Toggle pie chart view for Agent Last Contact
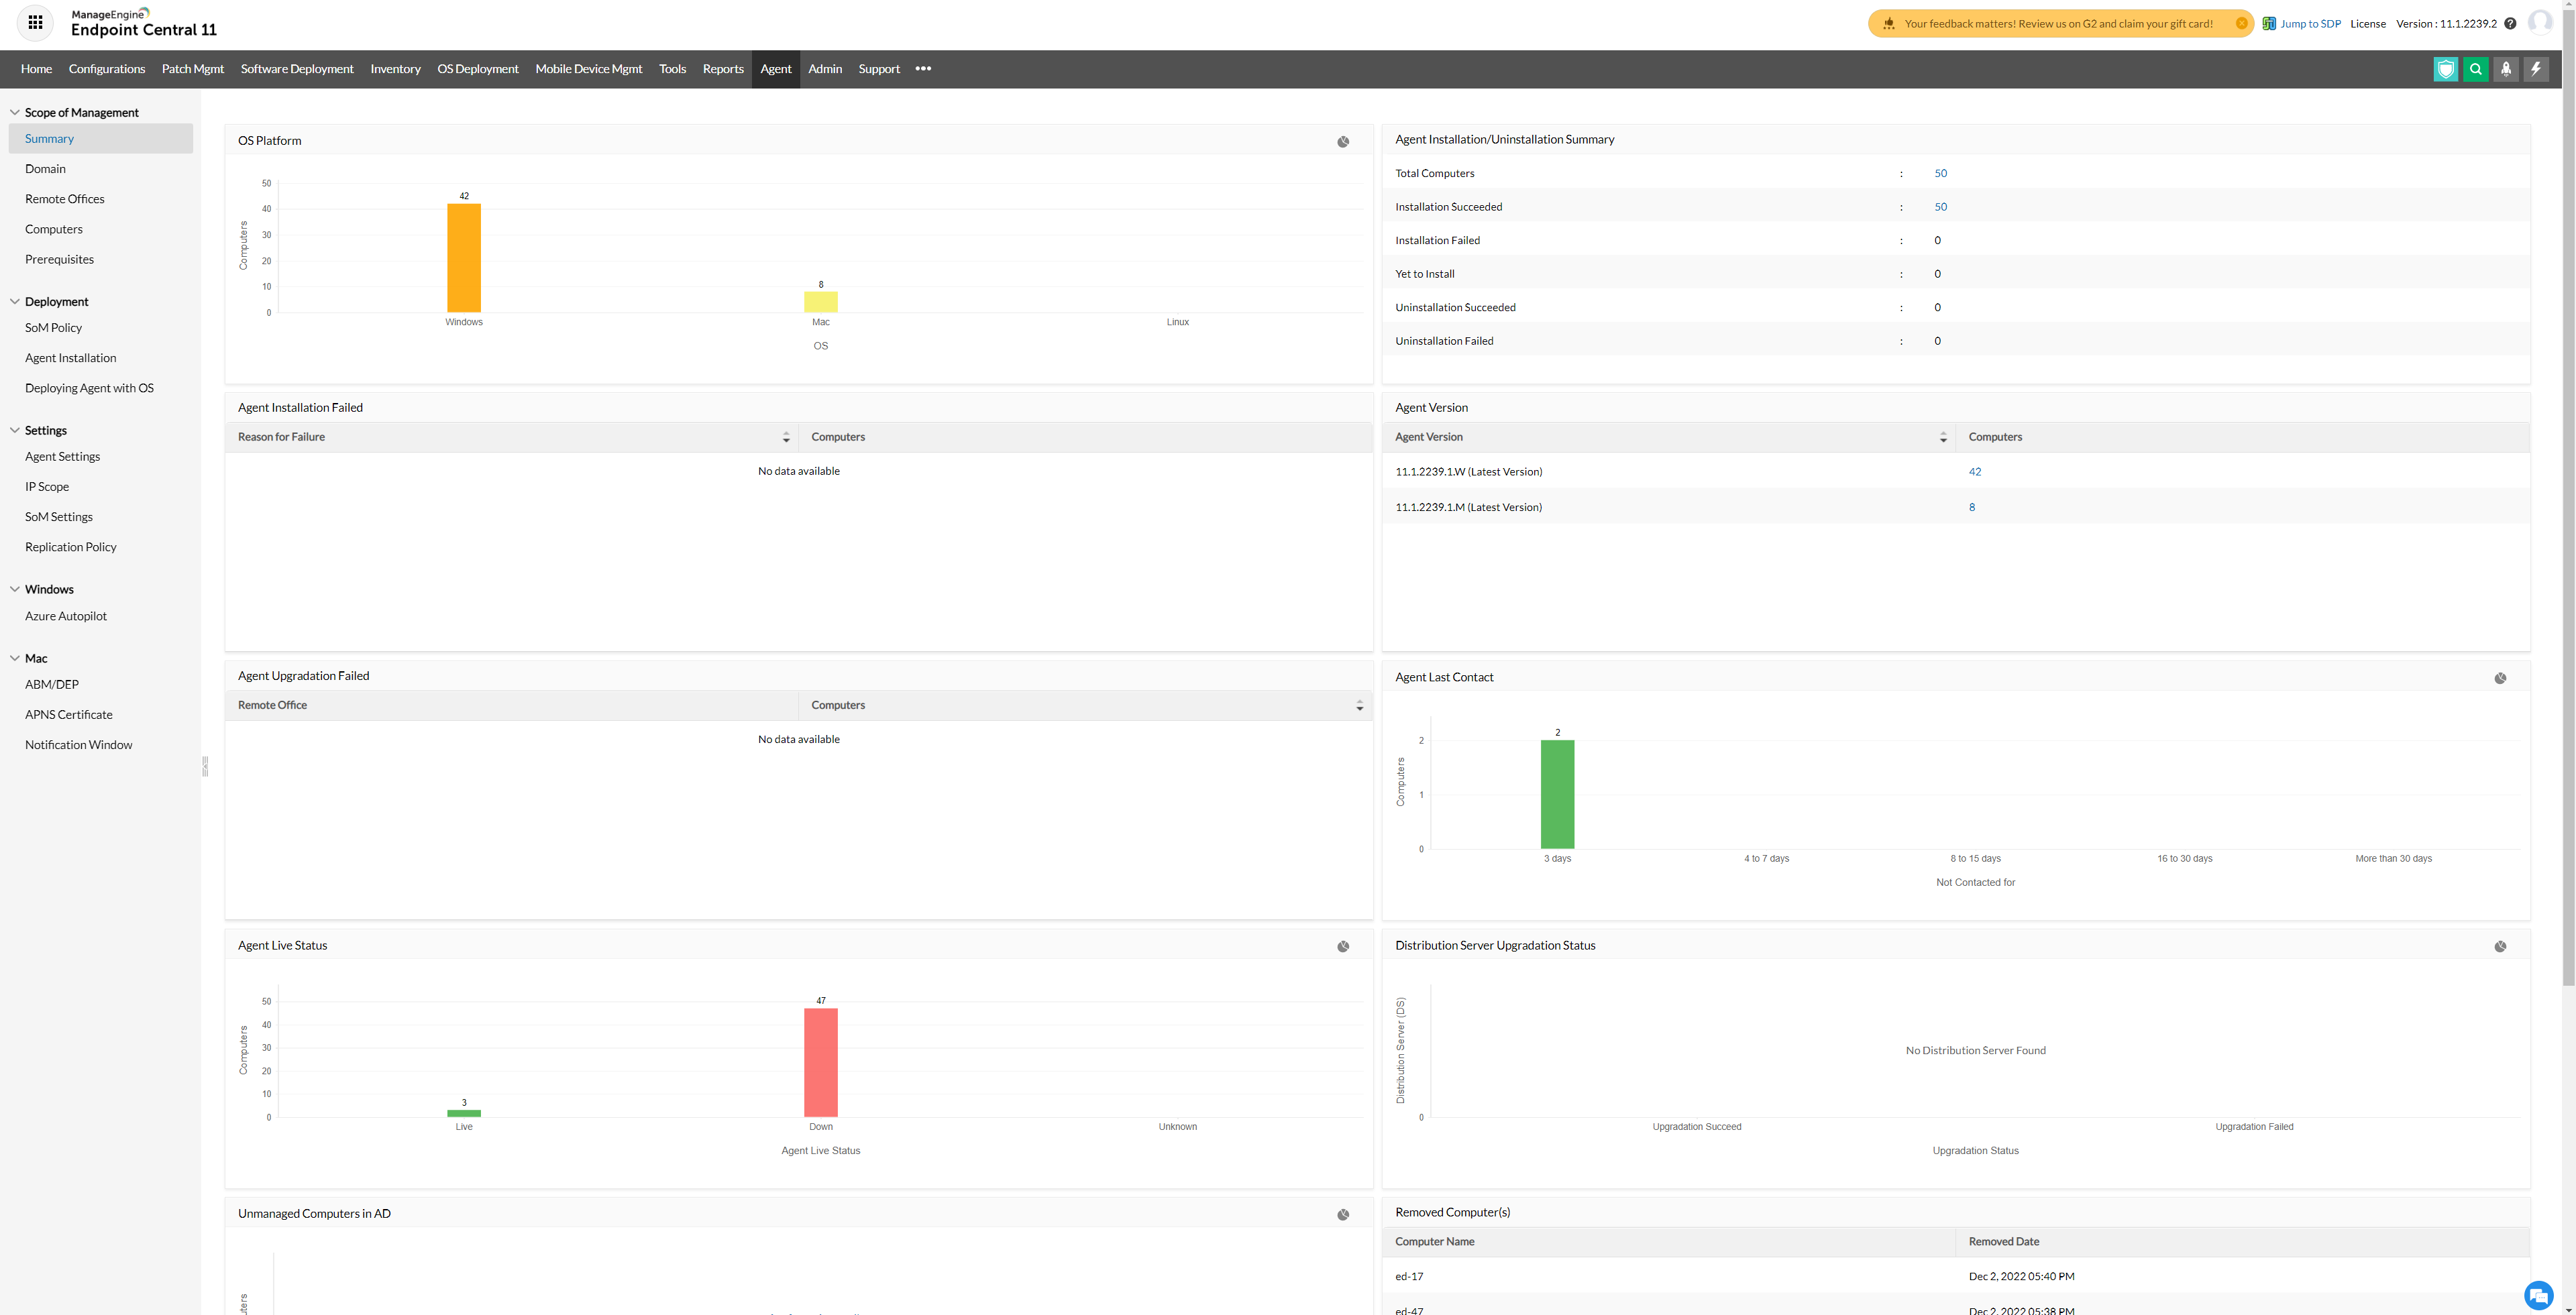Screen dimensions: 2576x1315 pos(2499,679)
